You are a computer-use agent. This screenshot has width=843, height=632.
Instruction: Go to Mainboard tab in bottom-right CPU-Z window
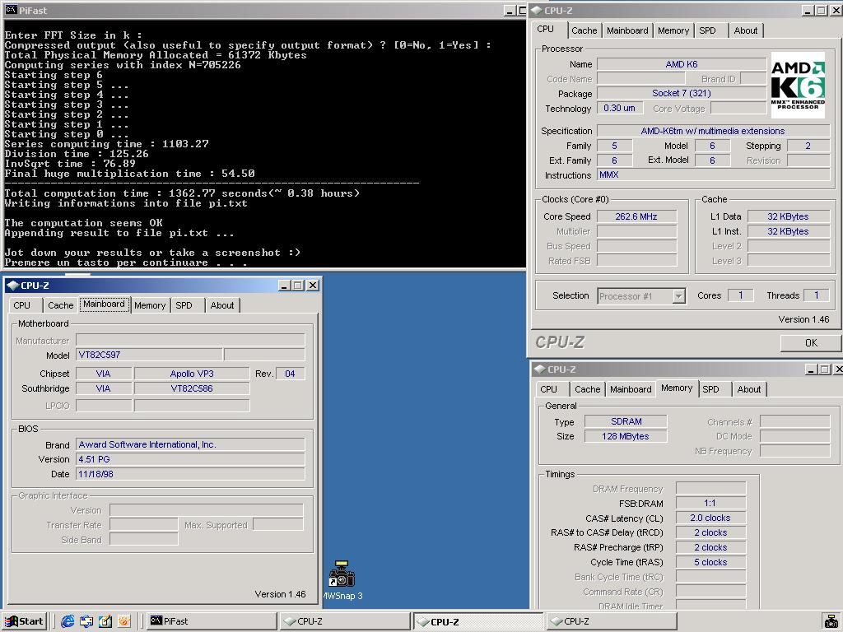pos(631,389)
